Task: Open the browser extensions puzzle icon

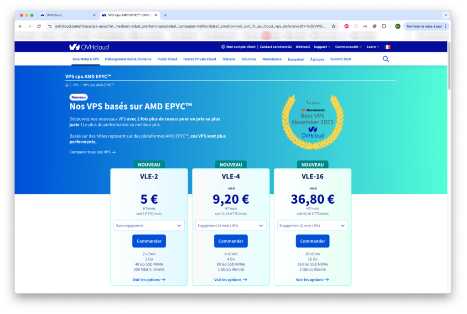Action: [384, 26]
